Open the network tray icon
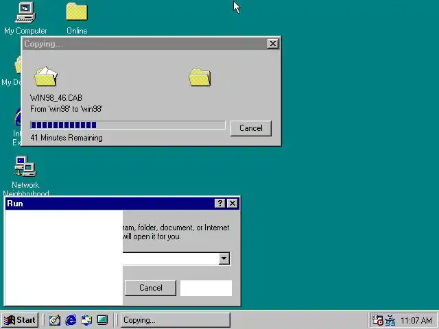Viewport: 439px width, 329px height. pos(390,320)
